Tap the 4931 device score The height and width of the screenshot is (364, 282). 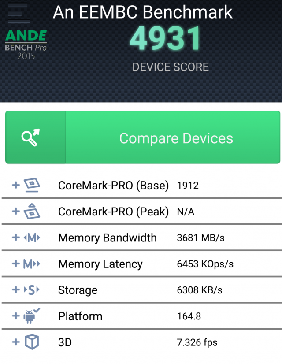point(165,39)
